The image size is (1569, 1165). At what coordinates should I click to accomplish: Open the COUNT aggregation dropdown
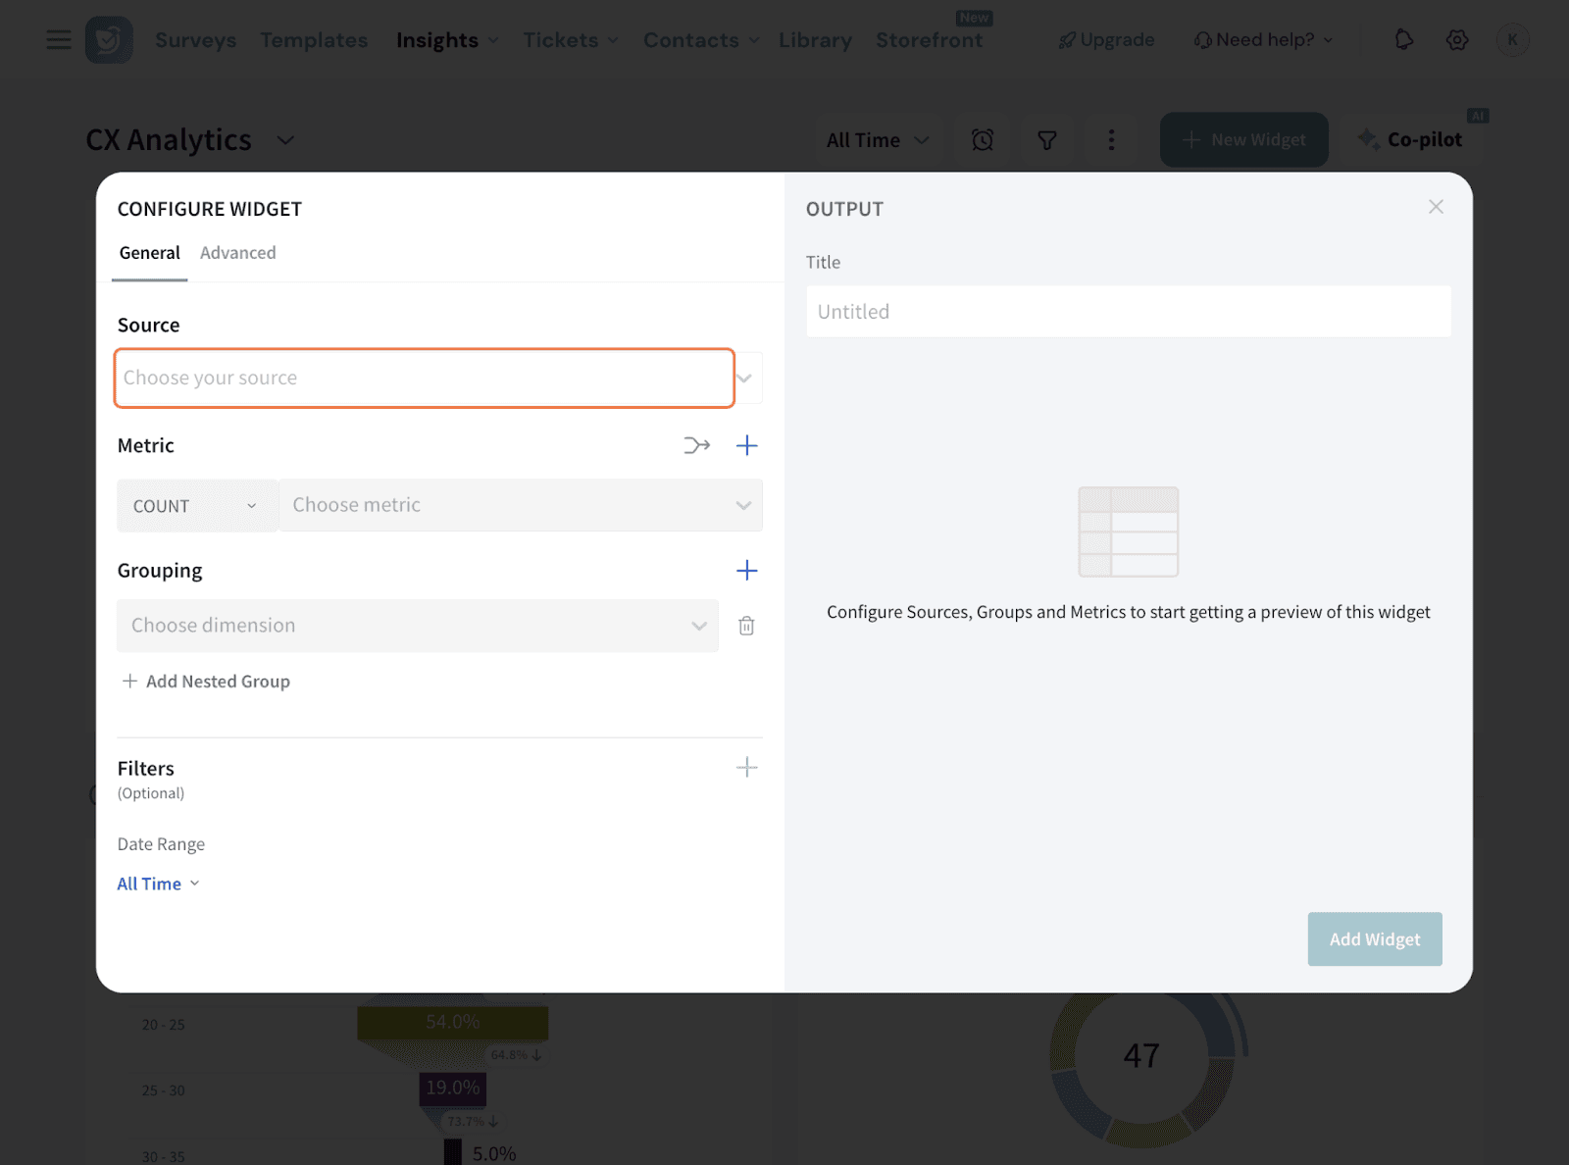tap(196, 506)
